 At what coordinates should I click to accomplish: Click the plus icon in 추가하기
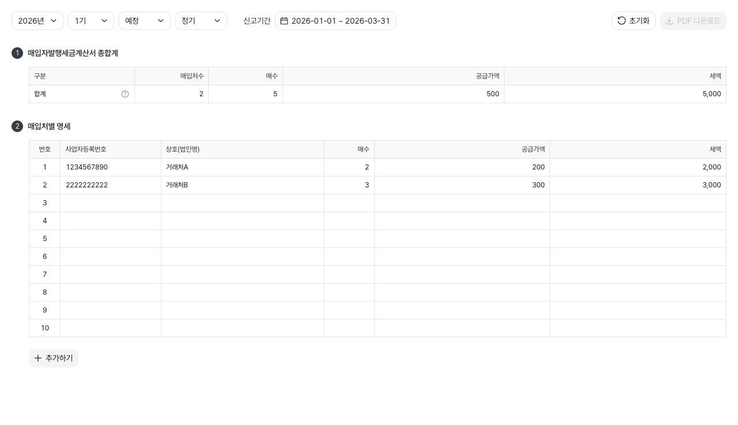click(38, 358)
